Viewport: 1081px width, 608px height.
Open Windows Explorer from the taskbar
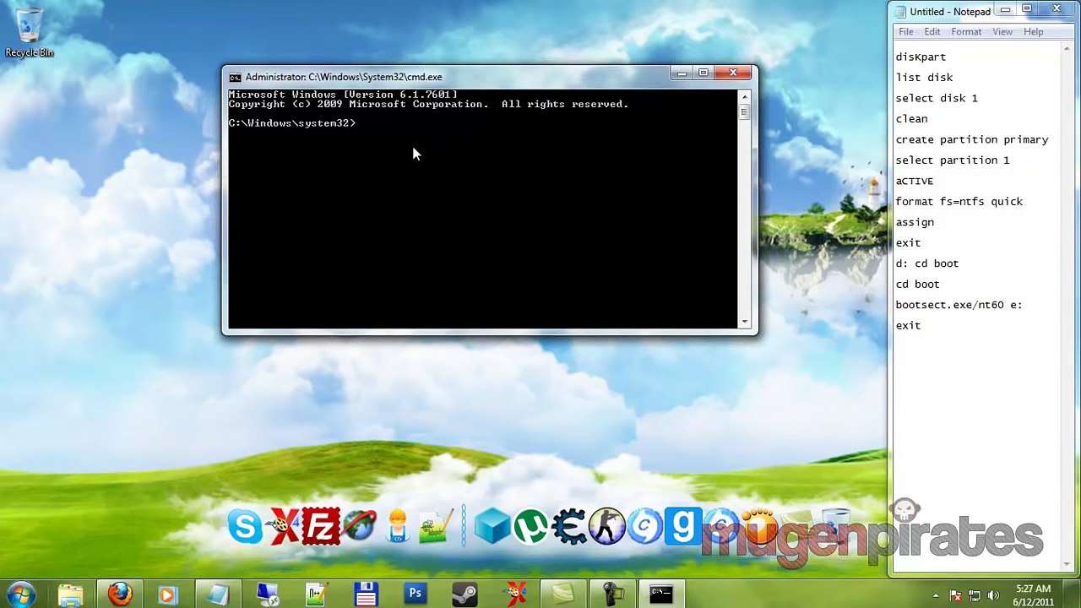click(71, 594)
